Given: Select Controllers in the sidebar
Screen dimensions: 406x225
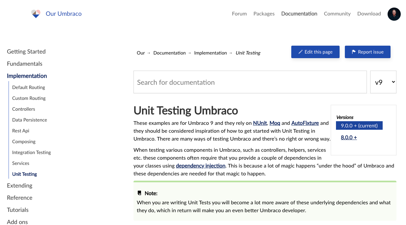Looking at the screenshot, I should click(24, 109).
